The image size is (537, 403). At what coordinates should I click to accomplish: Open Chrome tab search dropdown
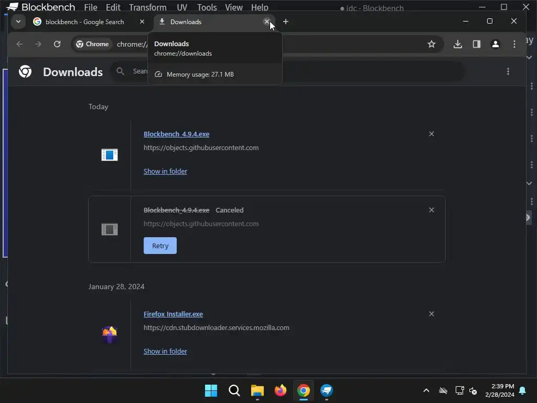[x=18, y=22]
